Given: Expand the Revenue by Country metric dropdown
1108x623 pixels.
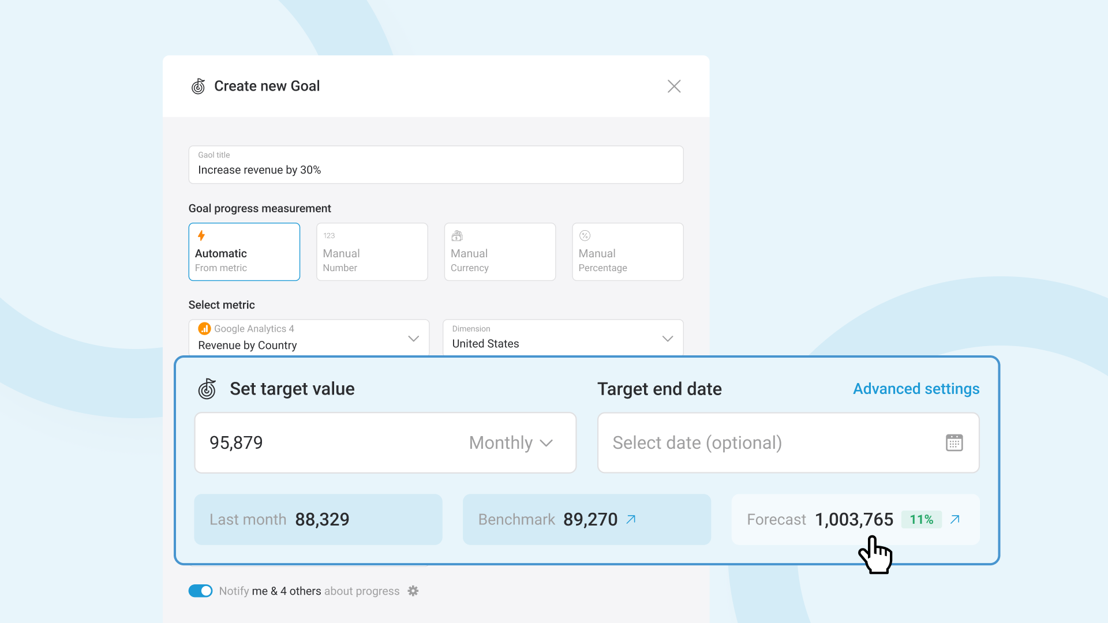Looking at the screenshot, I should [413, 338].
